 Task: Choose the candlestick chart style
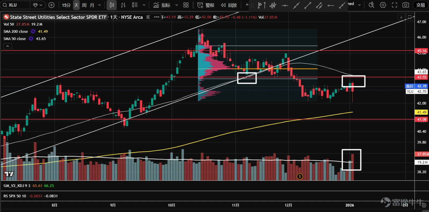pos(112,5)
